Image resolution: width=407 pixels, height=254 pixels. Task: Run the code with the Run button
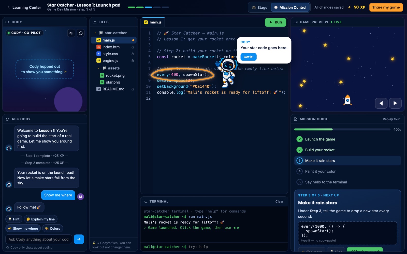(275, 22)
